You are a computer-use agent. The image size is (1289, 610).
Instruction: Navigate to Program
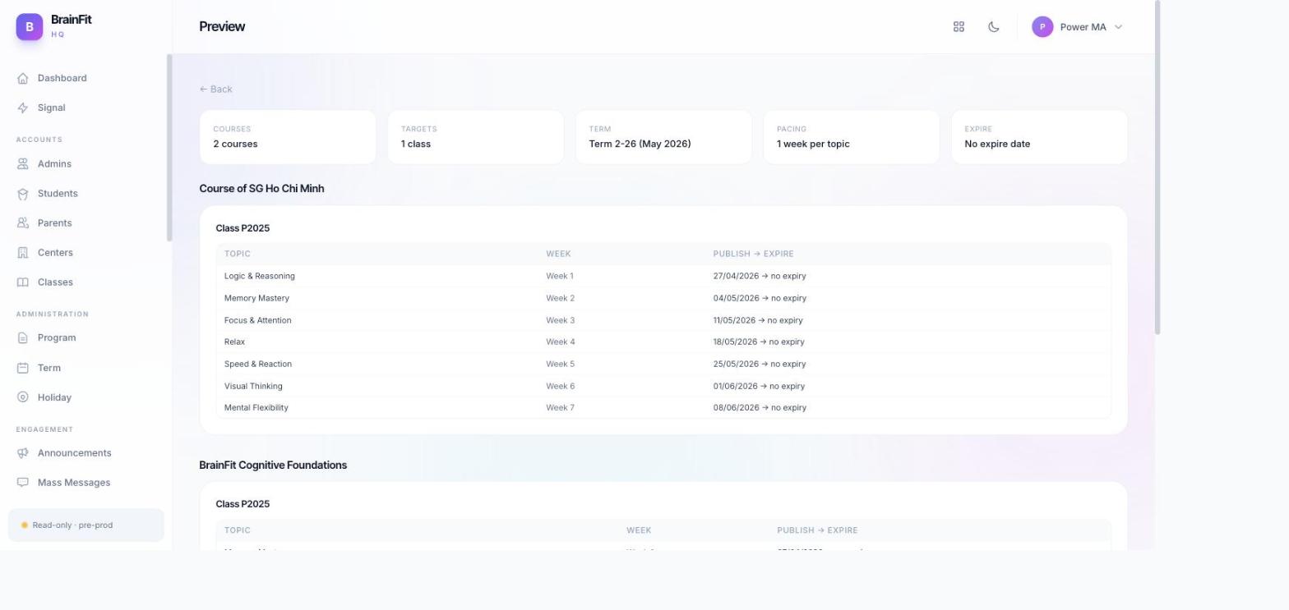coord(86,338)
